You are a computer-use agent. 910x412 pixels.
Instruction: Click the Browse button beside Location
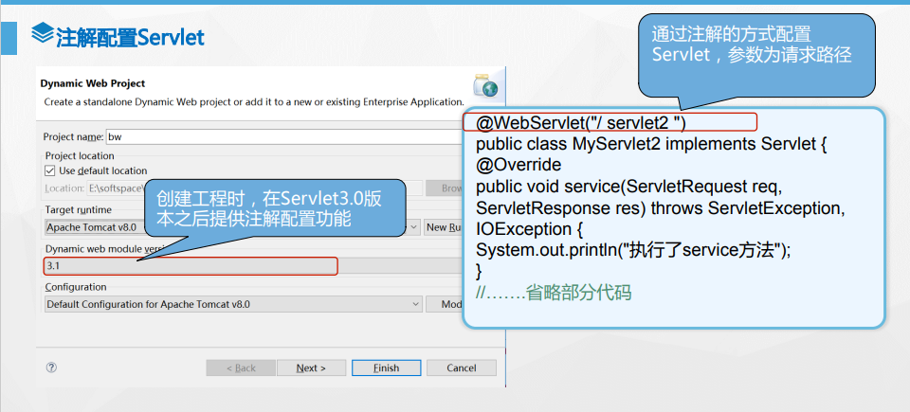pos(444,188)
